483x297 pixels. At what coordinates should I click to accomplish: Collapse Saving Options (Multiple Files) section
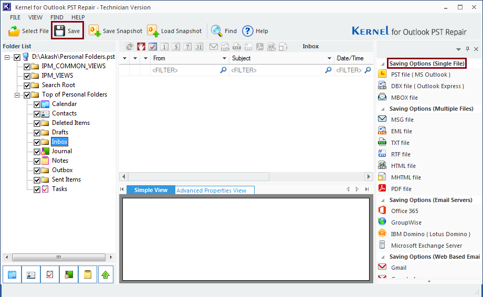click(383, 109)
